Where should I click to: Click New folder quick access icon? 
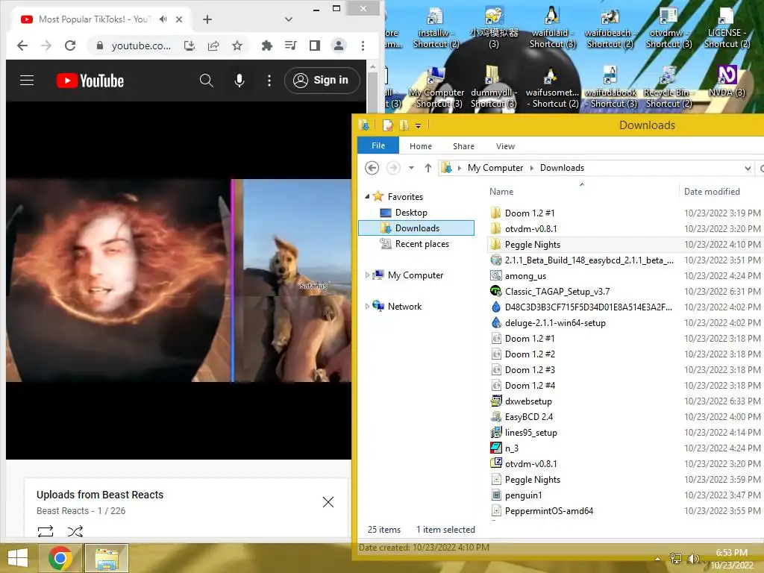(404, 125)
